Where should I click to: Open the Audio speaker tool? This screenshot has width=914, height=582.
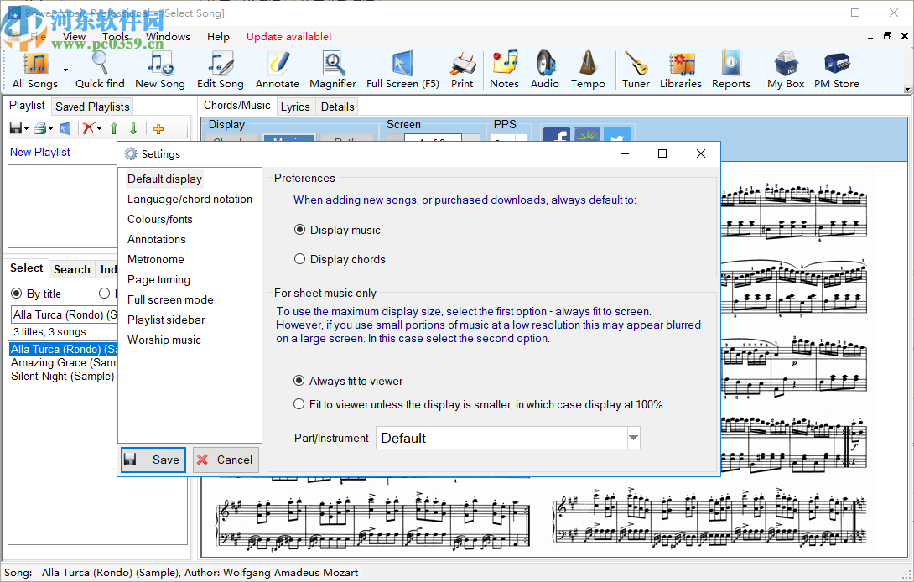pos(545,70)
